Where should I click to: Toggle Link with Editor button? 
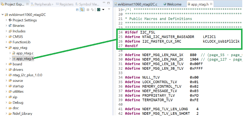click(x=81, y=10)
